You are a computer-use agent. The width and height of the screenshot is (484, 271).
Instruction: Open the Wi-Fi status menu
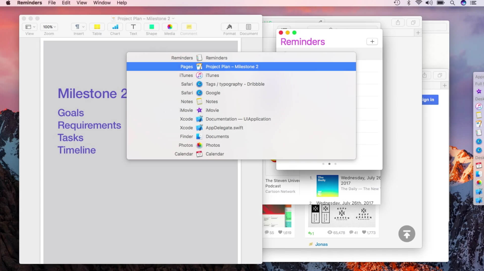[x=419, y=3]
